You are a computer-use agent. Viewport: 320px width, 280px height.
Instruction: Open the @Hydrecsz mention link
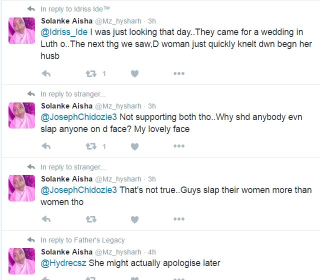pyautogui.click(x=63, y=263)
